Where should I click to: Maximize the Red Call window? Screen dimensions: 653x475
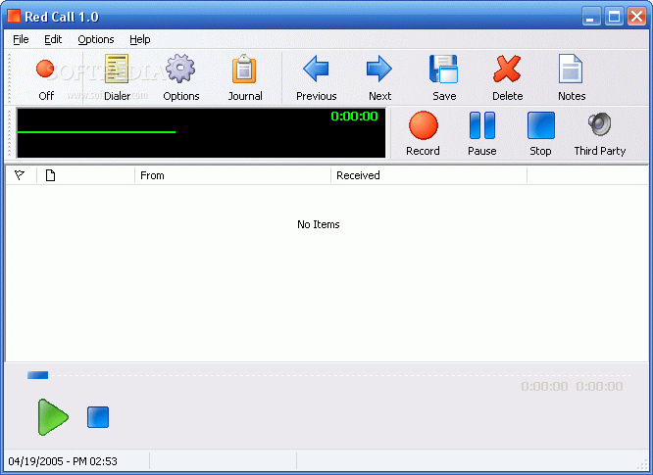(614, 17)
